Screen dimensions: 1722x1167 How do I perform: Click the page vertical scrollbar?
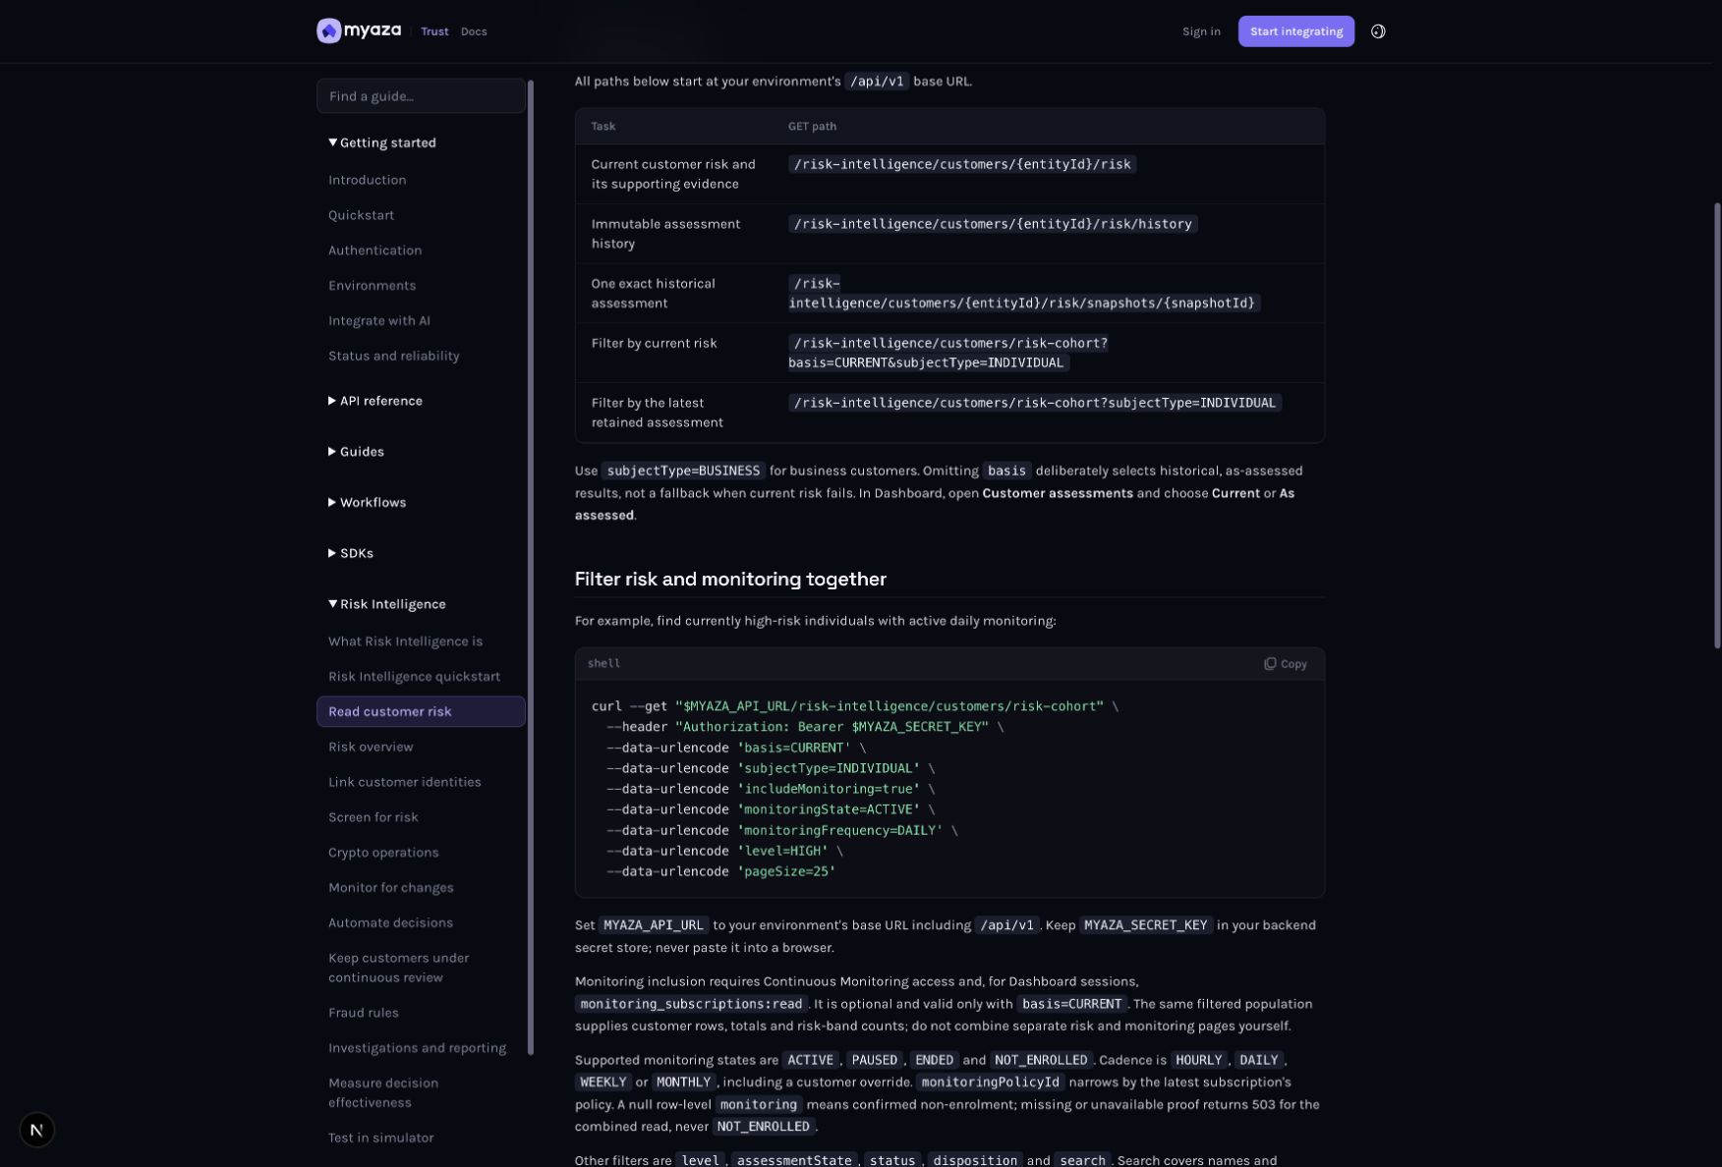pos(1717,425)
